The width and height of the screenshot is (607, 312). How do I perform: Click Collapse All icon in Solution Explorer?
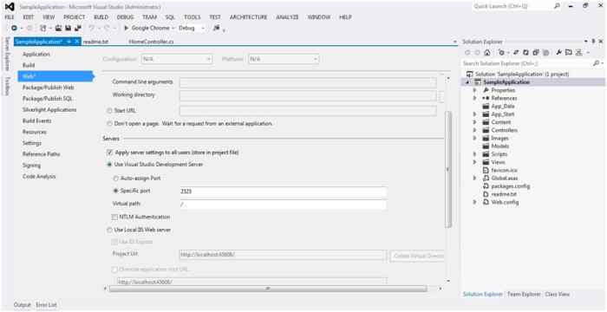536,53
